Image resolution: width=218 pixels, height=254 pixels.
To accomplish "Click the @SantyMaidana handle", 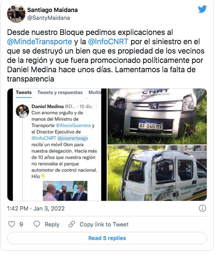I will 48,18.
